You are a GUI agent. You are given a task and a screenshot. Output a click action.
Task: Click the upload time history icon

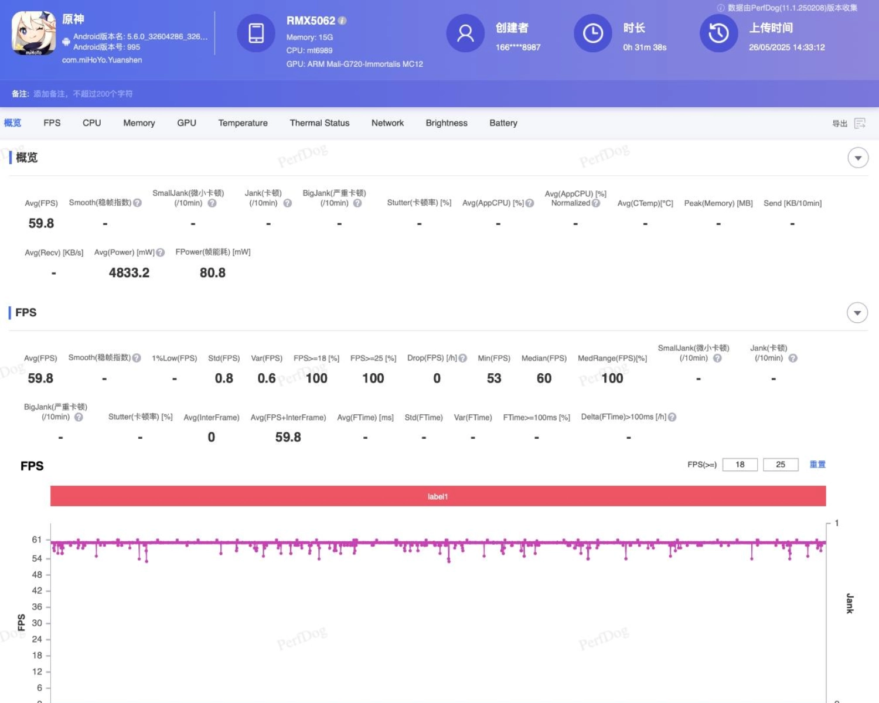pos(718,33)
